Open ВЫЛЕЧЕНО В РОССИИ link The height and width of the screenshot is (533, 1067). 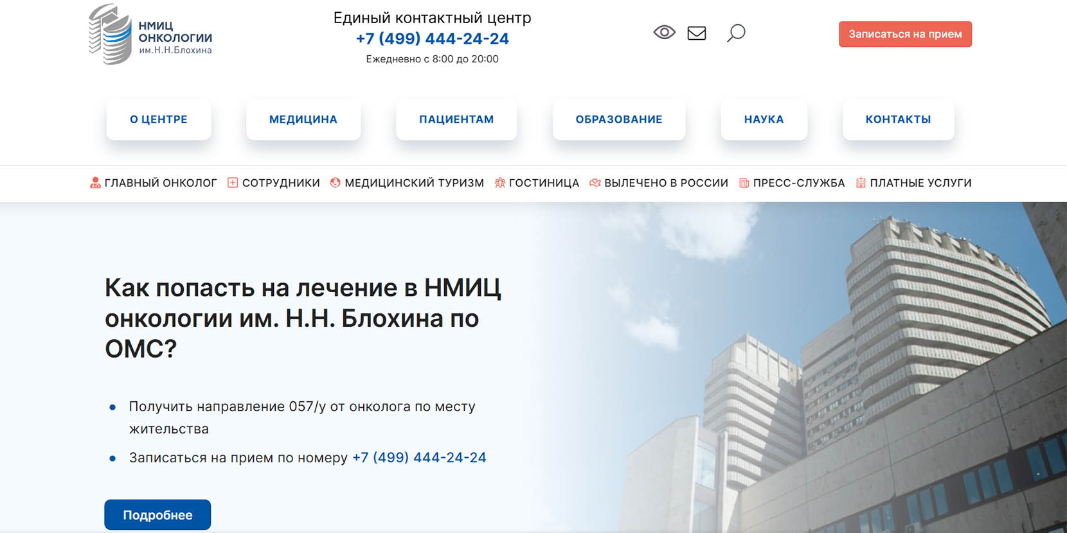(x=667, y=183)
